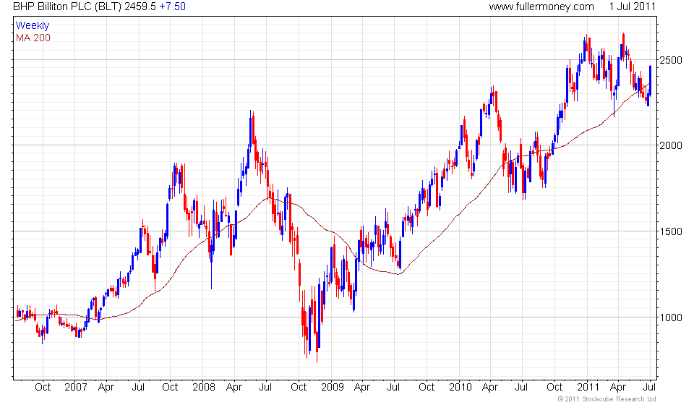
Task: Open the www.fullermoney.com text
Action: click(x=541, y=7)
